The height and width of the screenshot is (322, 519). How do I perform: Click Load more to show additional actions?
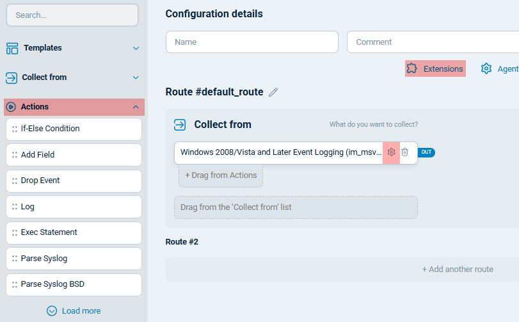(74, 310)
